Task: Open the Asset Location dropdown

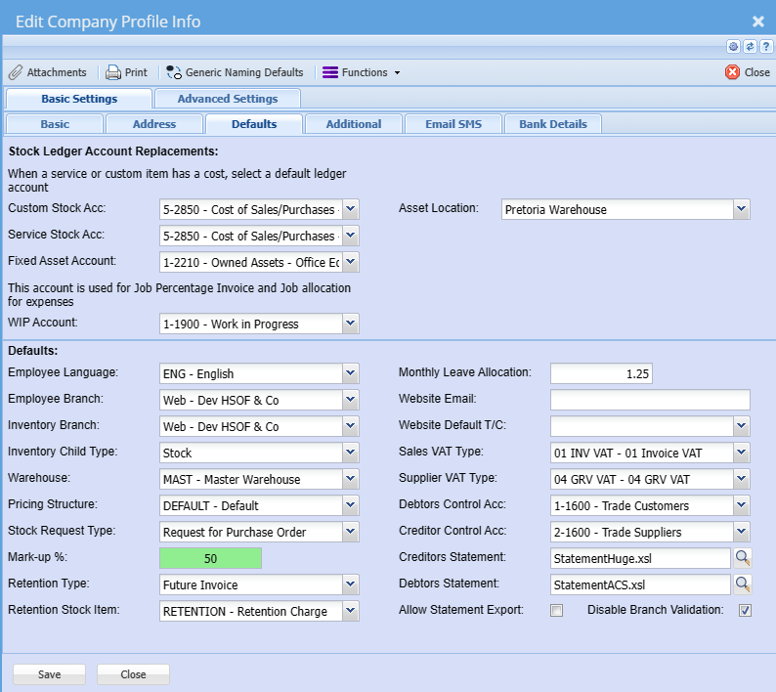Action: coord(741,209)
